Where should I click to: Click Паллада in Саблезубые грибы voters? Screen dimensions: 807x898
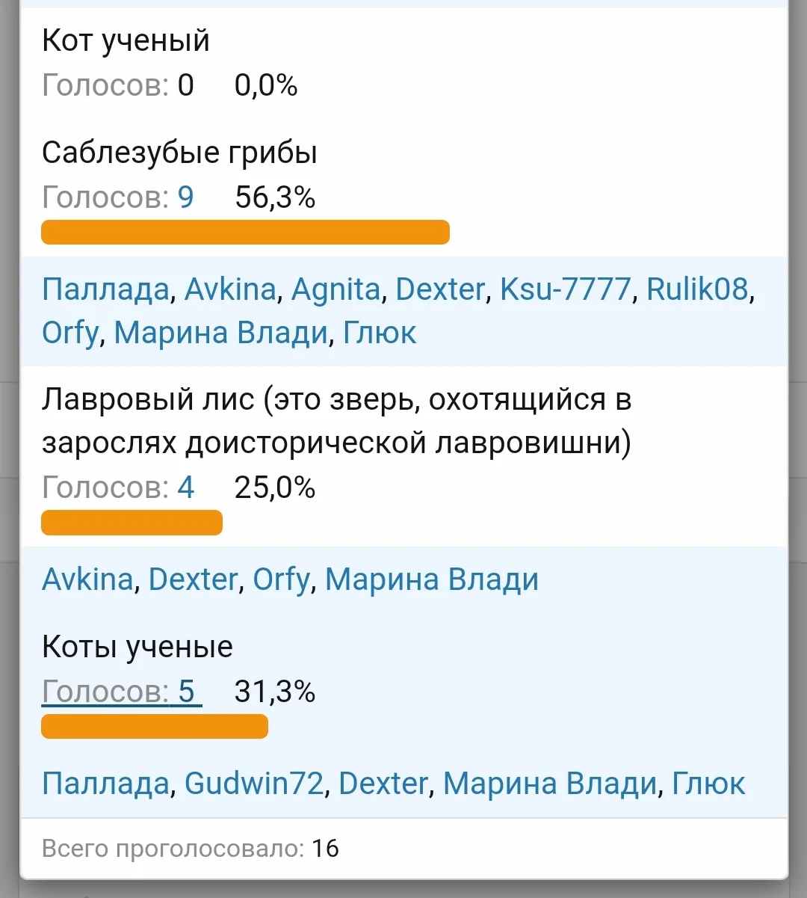105,289
